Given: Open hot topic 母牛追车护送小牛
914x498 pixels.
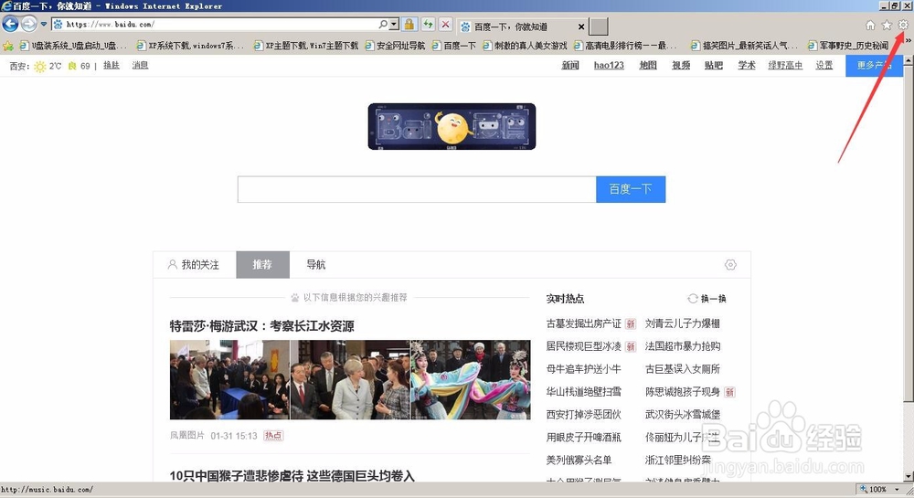Looking at the screenshot, I should click(x=583, y=368).
